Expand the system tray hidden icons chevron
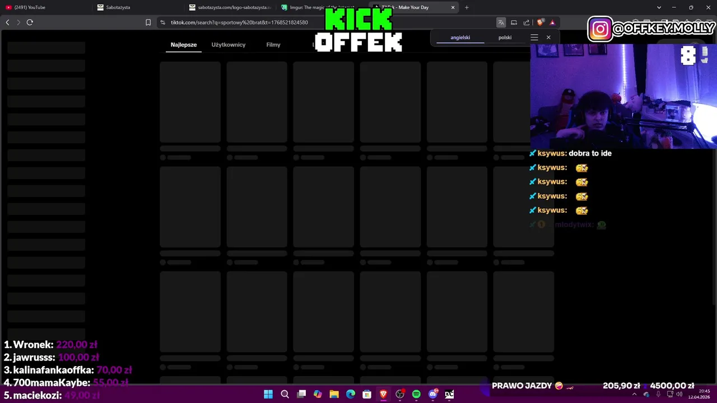This screenshot has height=403, width=717. click(635, 394)
